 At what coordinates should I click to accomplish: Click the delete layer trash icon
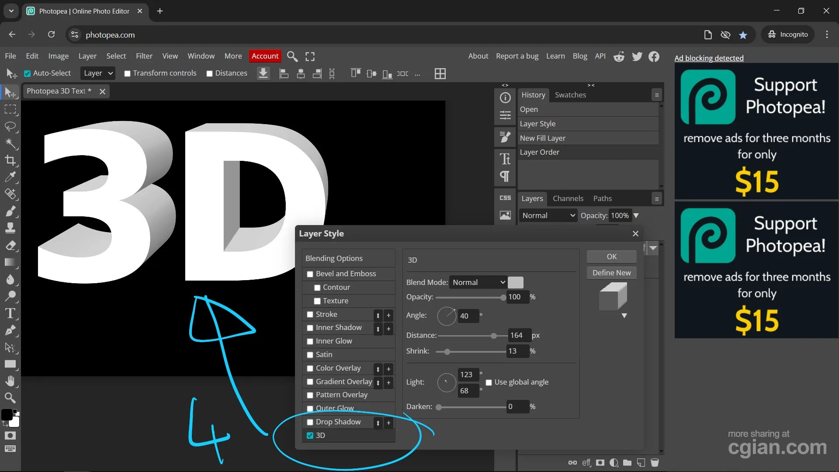(654, 462)
